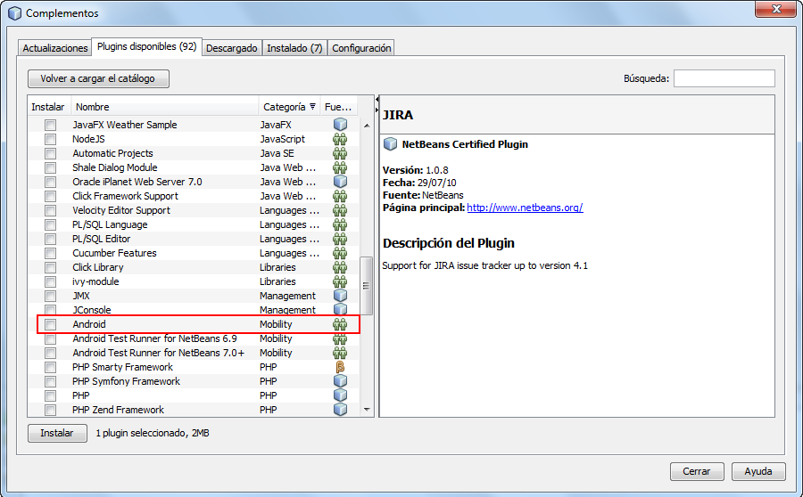Click scrollbar down arrow in plugin list
Screen dimensions: 803x497
(366, 410)
